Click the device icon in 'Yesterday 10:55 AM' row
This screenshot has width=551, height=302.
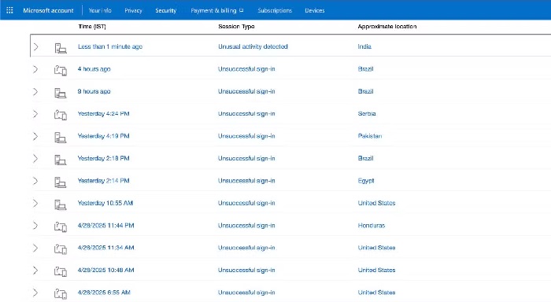[x=61, y=204]
